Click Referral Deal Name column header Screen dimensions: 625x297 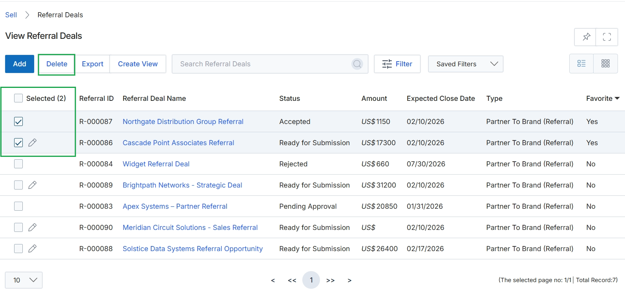(x=154, y=98)
